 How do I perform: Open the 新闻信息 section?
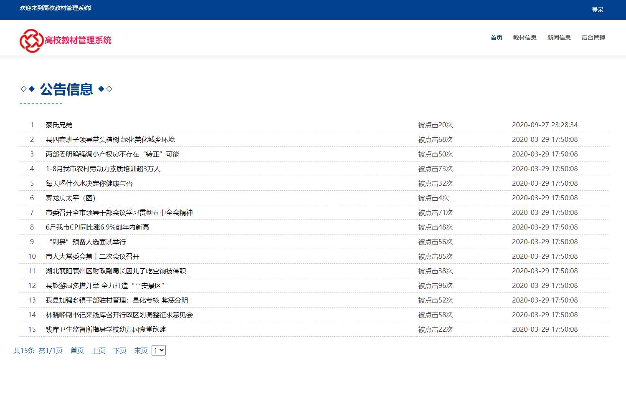[x=559, y=38]
